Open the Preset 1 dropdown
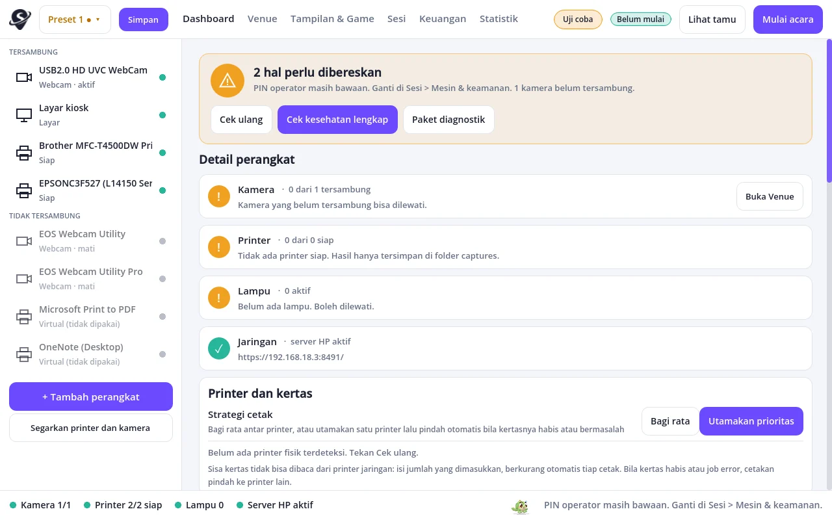 click(75, 19)
